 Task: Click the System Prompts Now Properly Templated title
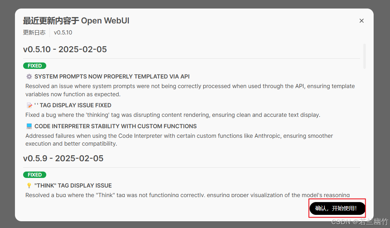(x=112, y=76)
